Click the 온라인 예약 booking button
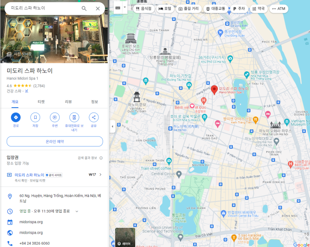 coord(55,141)
